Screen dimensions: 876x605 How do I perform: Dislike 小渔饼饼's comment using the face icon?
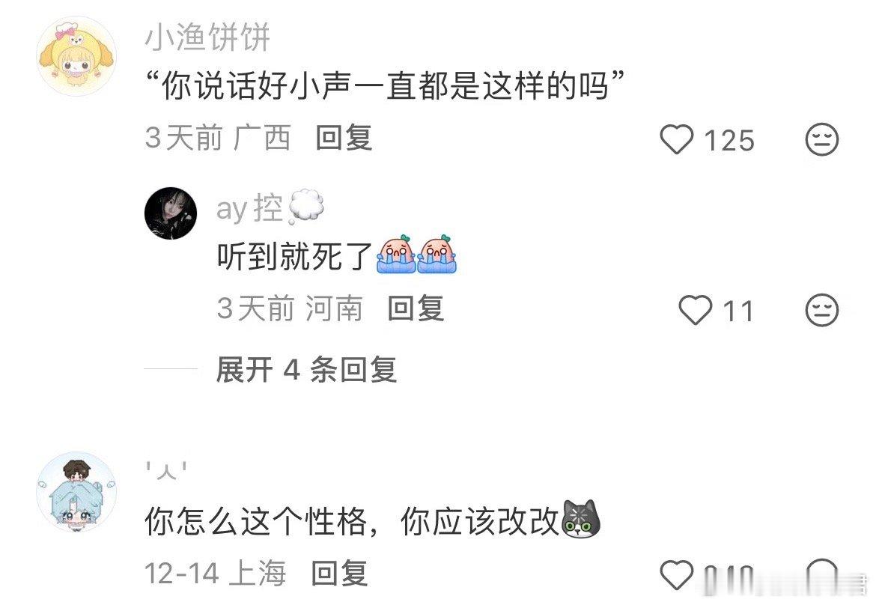pos(822,139)
